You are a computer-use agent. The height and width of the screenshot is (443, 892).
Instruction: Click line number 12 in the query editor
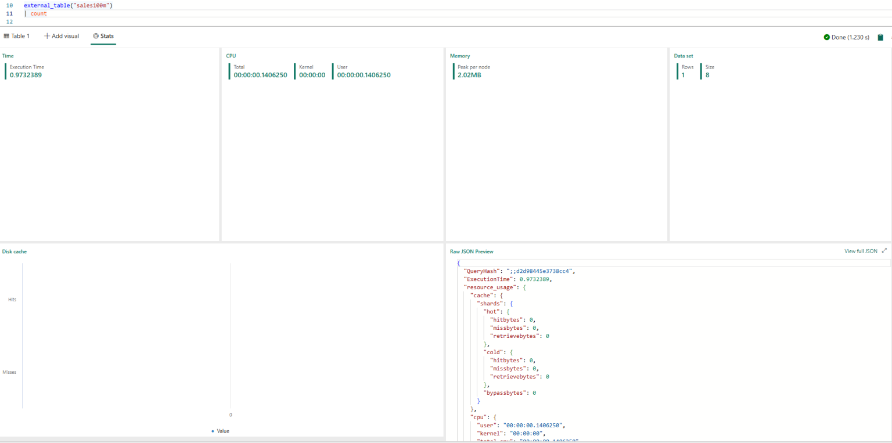click(9, 21)
